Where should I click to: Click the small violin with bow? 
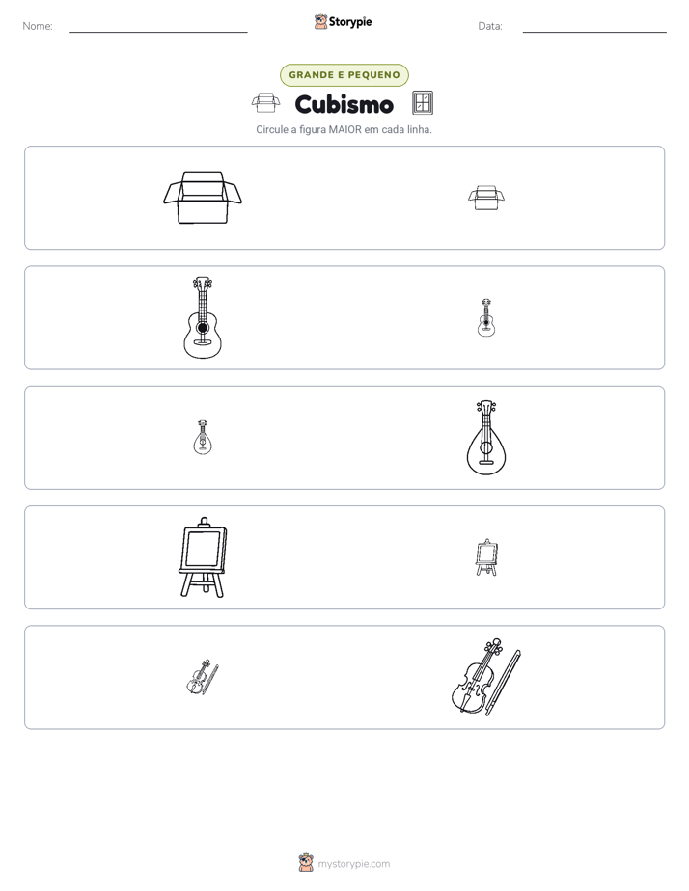(x=203, y=677)
